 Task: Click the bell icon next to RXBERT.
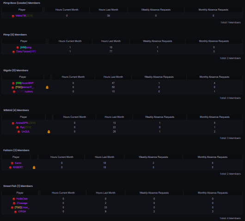coord(34,168)
